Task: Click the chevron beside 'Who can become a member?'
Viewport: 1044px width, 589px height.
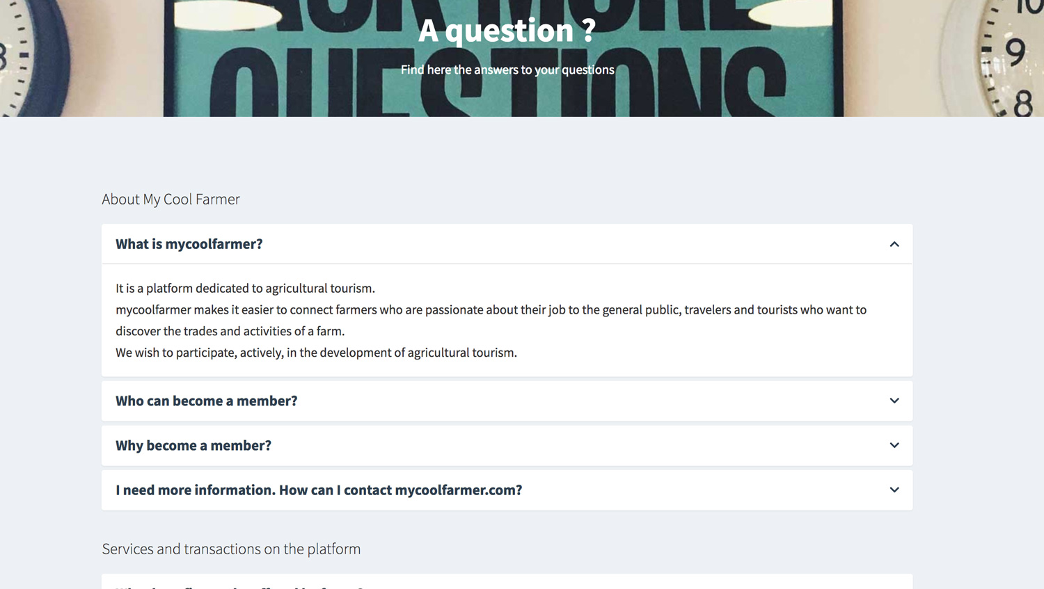Action: tap(894, 401)
